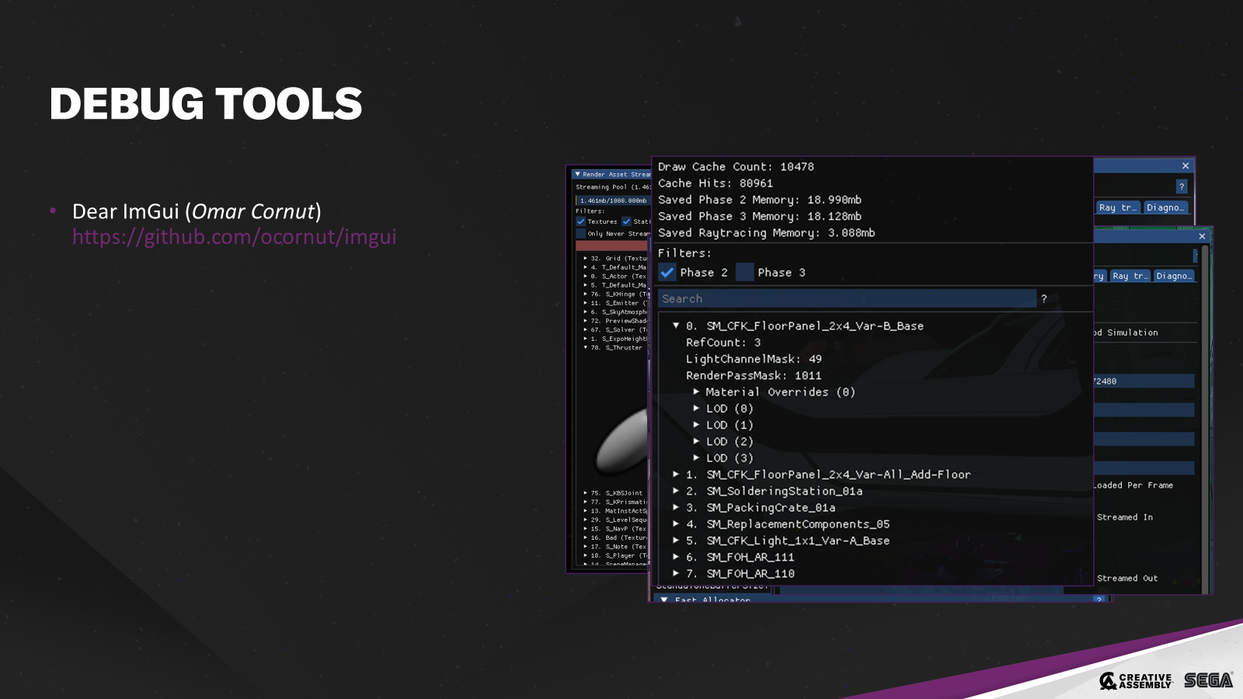Expand the SM_ReplacementComponents_05 entry

(676, 524)
